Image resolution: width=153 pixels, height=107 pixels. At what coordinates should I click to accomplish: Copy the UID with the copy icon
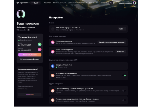click(28, 30)
